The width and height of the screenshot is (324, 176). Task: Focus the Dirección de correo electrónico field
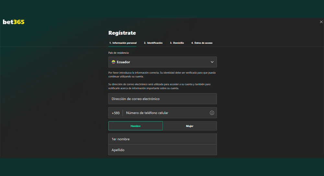coord(162,99)
